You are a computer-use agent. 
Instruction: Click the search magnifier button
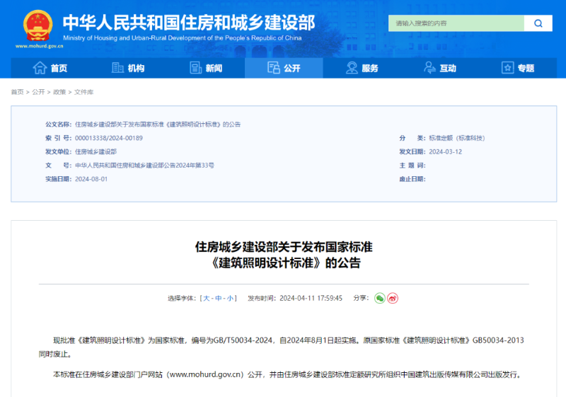[x=538, y=23]
